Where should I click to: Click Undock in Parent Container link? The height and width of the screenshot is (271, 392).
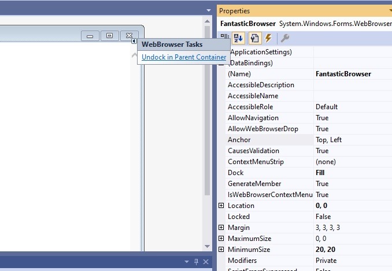184,57
